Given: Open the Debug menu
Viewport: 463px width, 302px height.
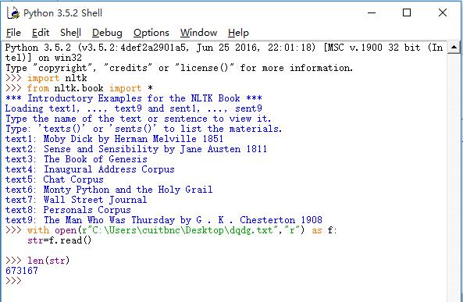Looking at the screenshot, I should pos(107,33).
